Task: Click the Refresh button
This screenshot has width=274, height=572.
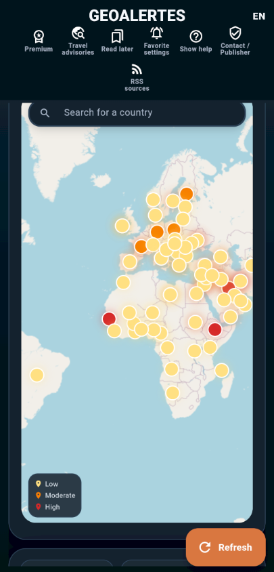Action: pyautogui.click(x=226, y=547)
